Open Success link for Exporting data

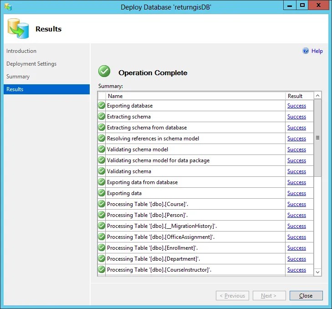pyautogui.click(x=296, y=193)
